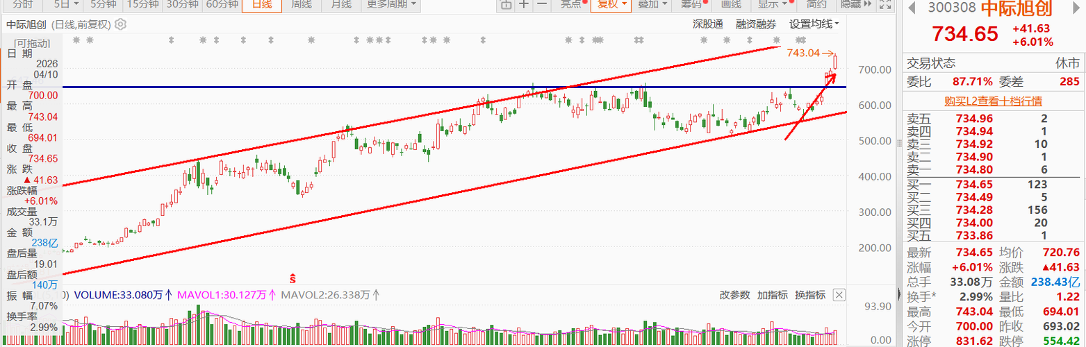Switch to 月线 monthly chart tab

pos(340,4)
